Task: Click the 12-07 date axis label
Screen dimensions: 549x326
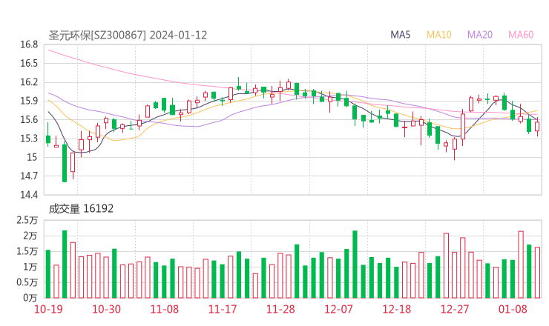Action: click(338, 309)
